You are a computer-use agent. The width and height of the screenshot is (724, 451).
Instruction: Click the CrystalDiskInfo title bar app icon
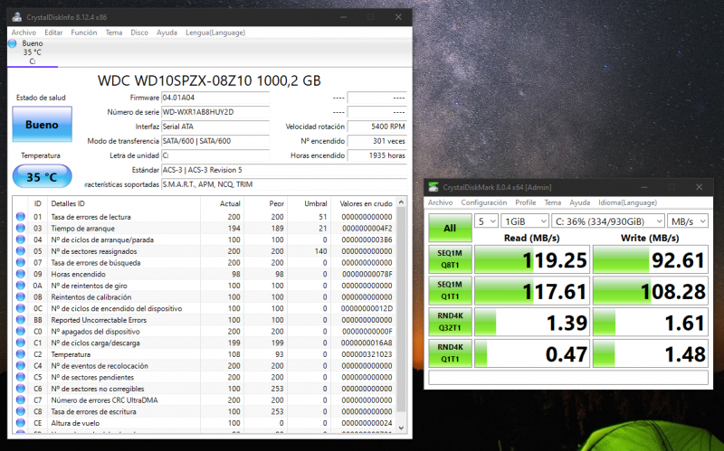(x=16, y=17)
